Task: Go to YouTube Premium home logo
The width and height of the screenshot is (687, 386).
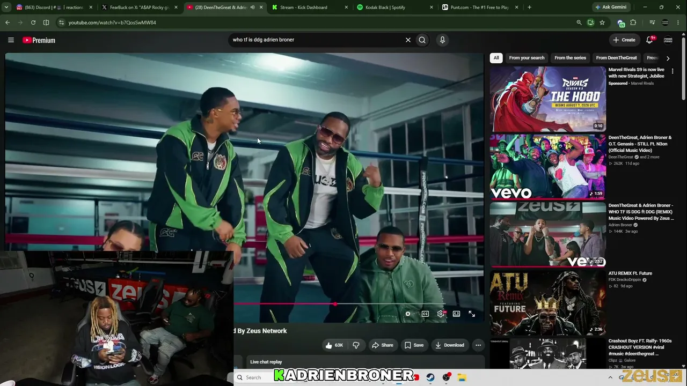Action: pyautogui.click(x=39, y=40)
